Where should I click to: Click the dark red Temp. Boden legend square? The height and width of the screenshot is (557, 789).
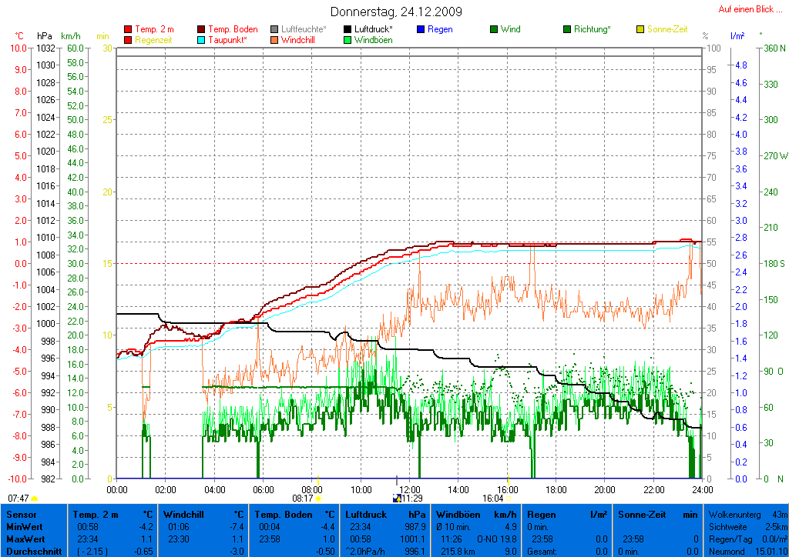click(x=202, y=30)
